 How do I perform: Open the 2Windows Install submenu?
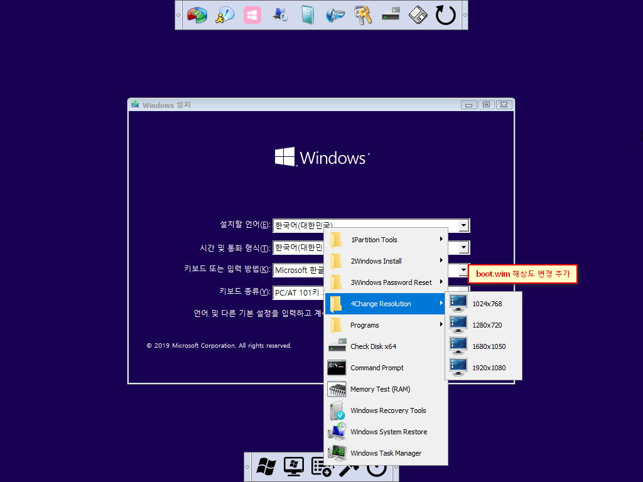click(x=386, y=261)
